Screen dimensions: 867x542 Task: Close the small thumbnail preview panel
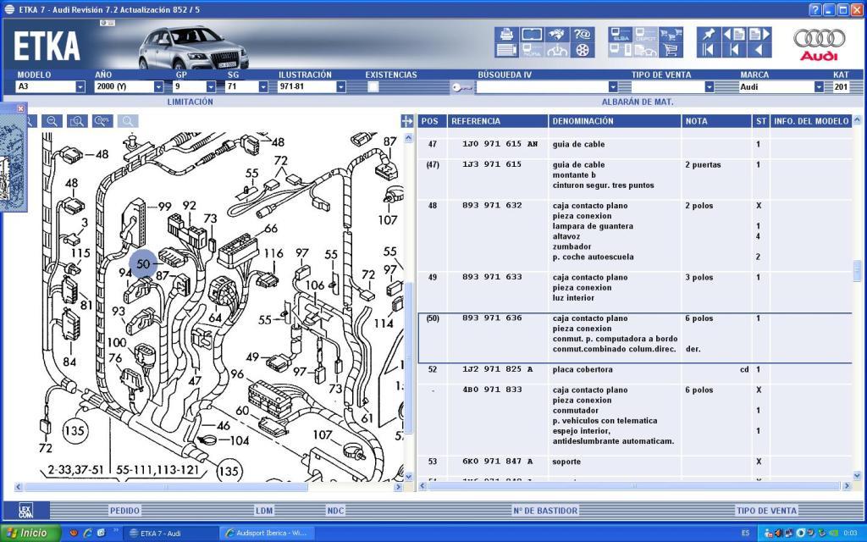[x=20, y=108]
